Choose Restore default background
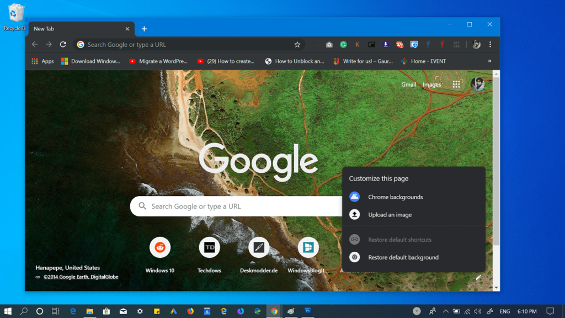565x318 pixels. (414, 257)
